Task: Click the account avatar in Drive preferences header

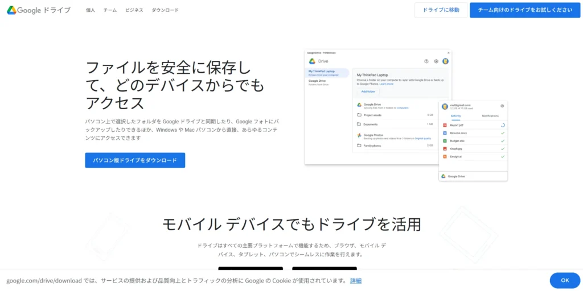Action: [x=445, y=61]
